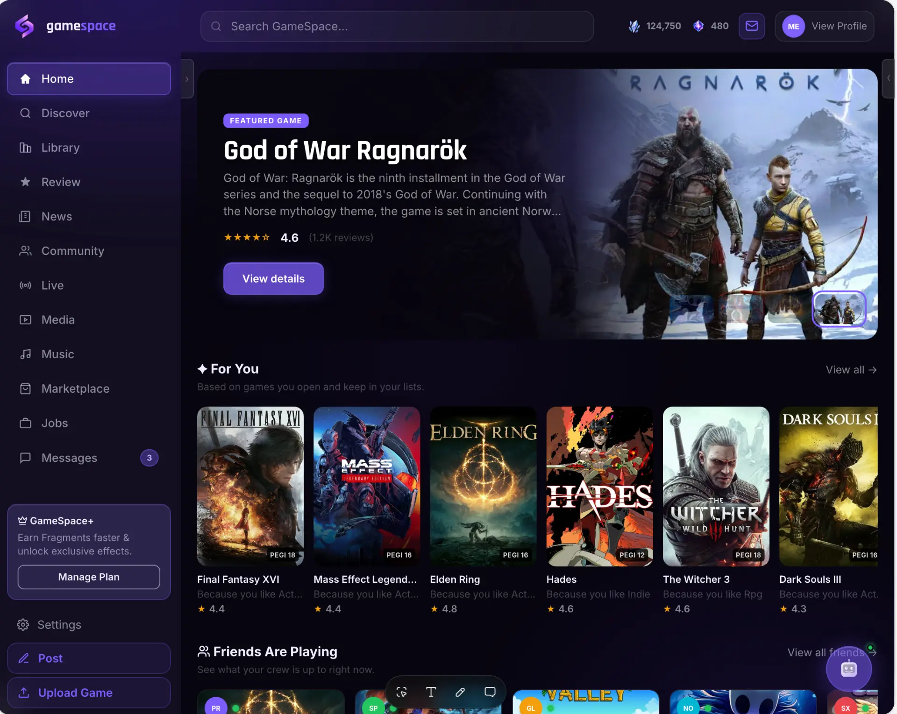Open Discover page
897x714 pixels.
89,113
